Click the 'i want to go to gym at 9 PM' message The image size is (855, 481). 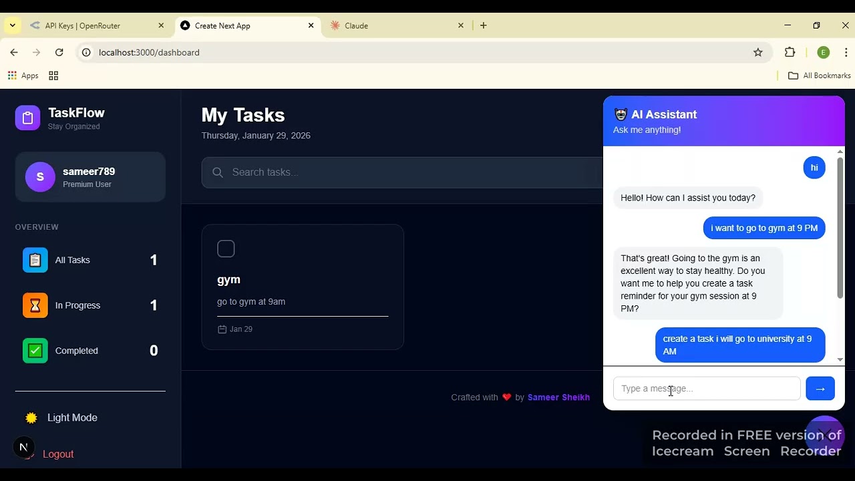(764, 228)
